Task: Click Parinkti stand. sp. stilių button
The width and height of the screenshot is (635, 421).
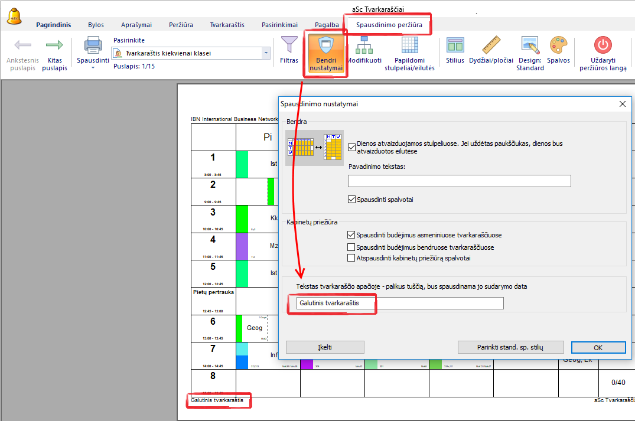Action: pyautogui.click(x=510, y=347)
